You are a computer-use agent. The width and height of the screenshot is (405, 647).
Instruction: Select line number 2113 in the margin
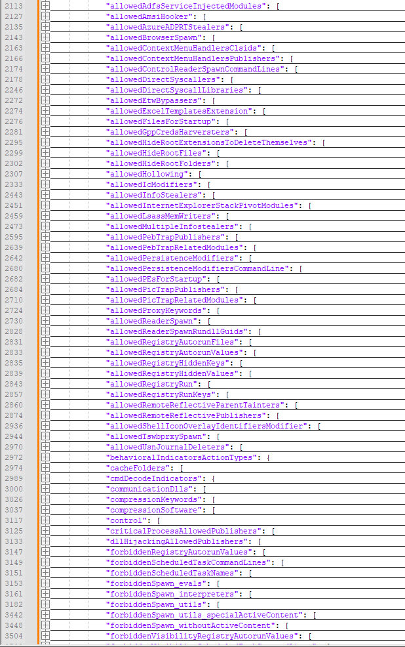coord(14,6)
